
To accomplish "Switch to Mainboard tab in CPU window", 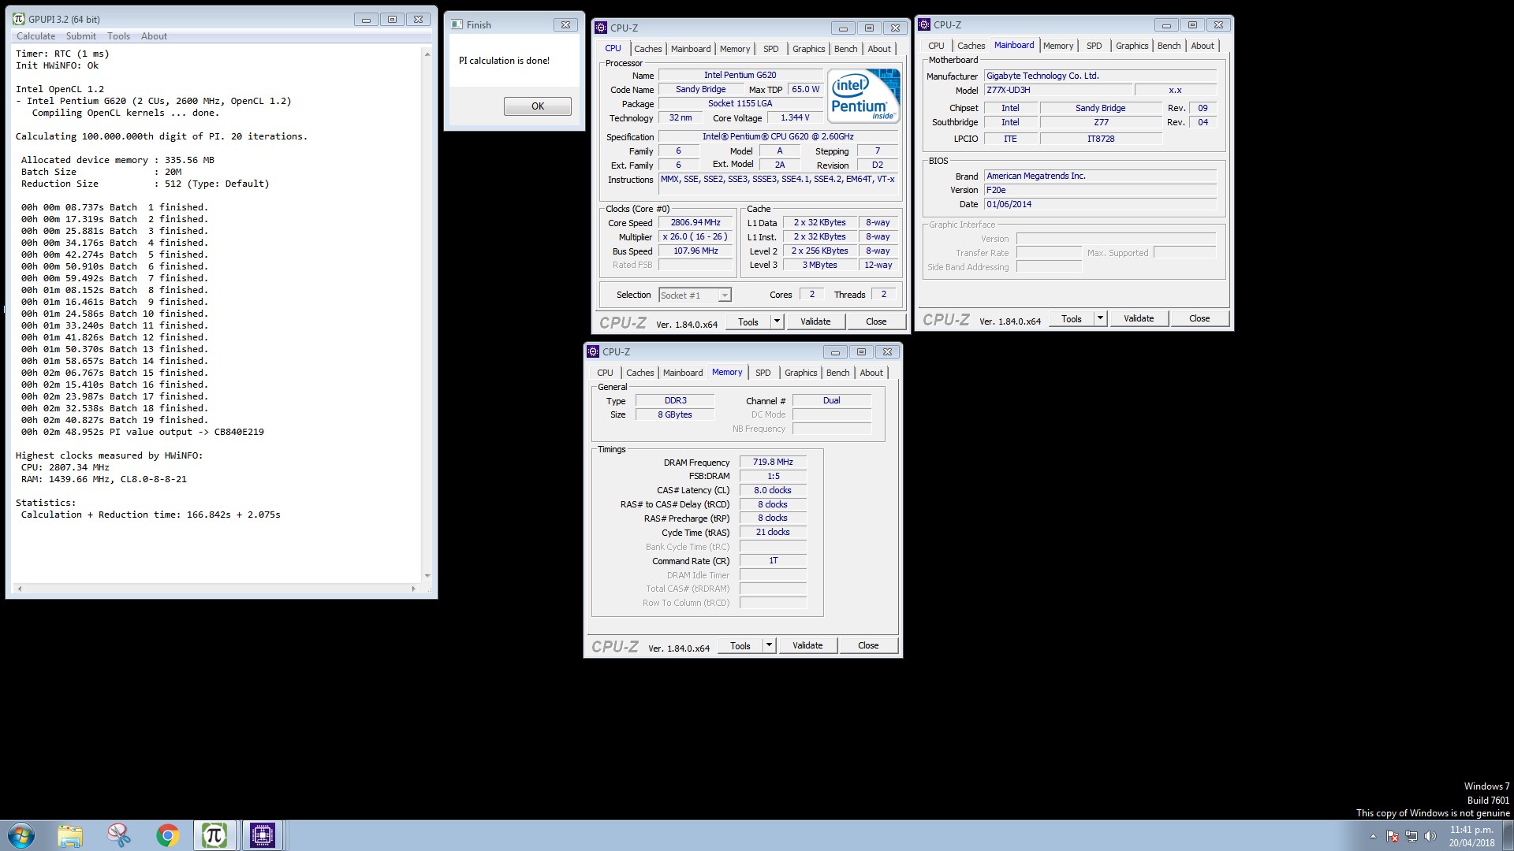I will 691,49.
